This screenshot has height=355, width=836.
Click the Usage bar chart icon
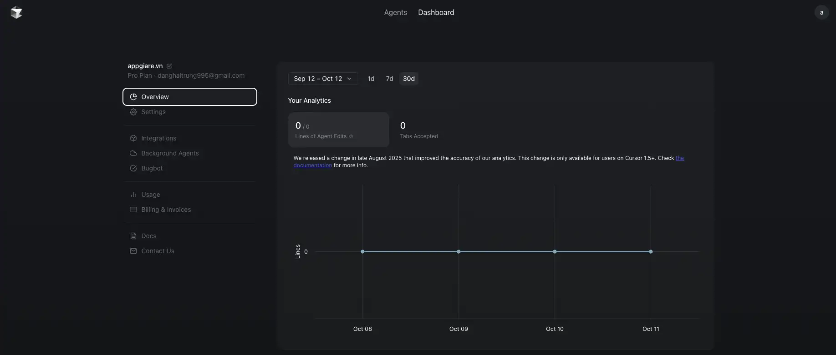(133, 195)
